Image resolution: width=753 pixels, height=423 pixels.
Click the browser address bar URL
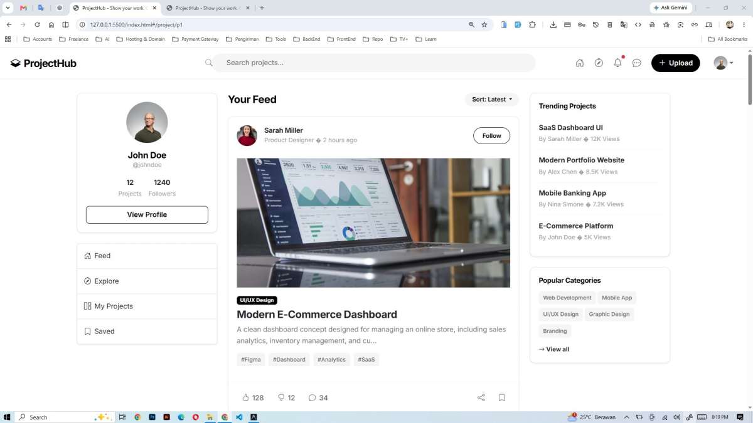tap(136, 24)
